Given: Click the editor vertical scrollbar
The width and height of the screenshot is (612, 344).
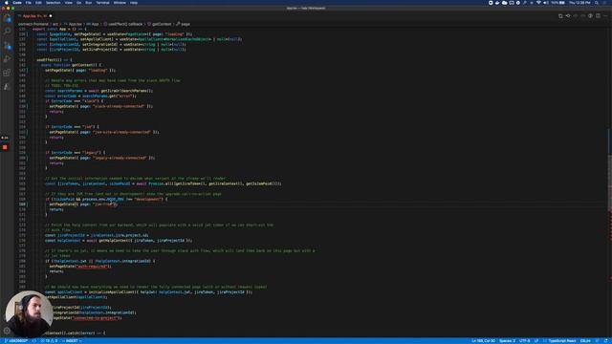Looking at the screenshot, I should (609, 183).
